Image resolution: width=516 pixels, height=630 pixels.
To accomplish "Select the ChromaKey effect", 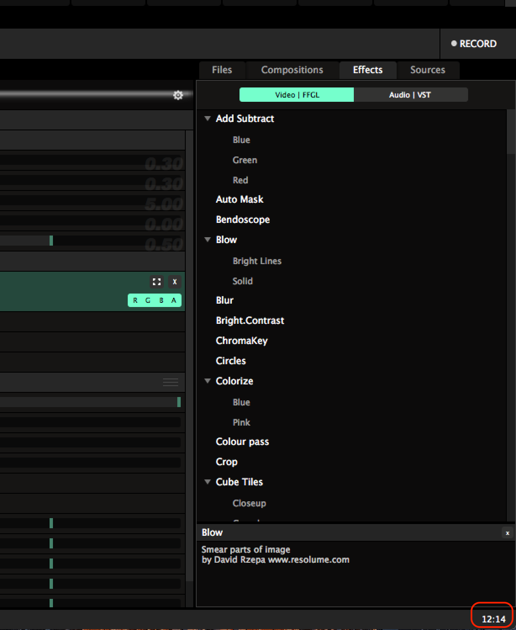I will pos(242,341).
